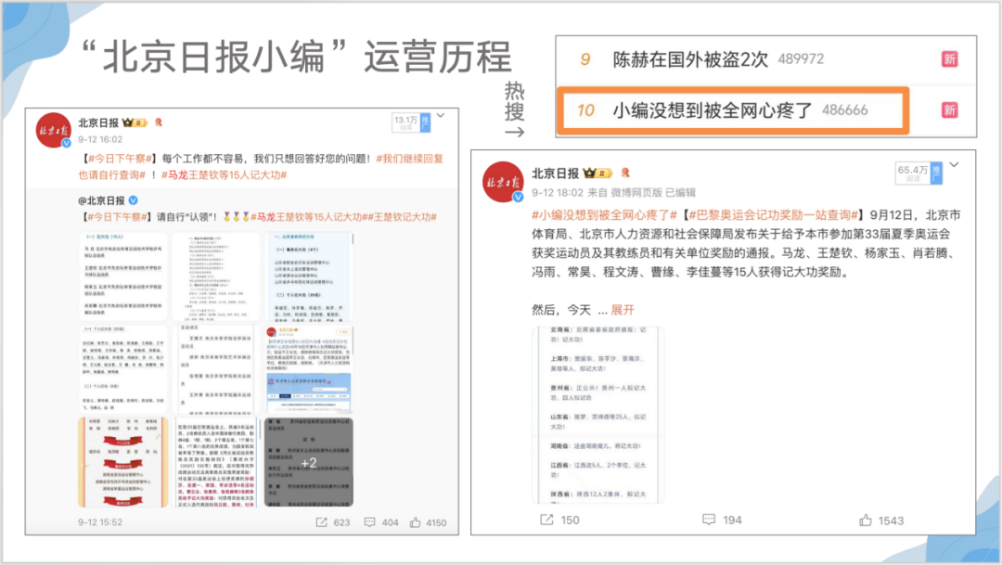Open hashtag #巴黎奥运会记功奖励一站查询#

click(774, 215)
